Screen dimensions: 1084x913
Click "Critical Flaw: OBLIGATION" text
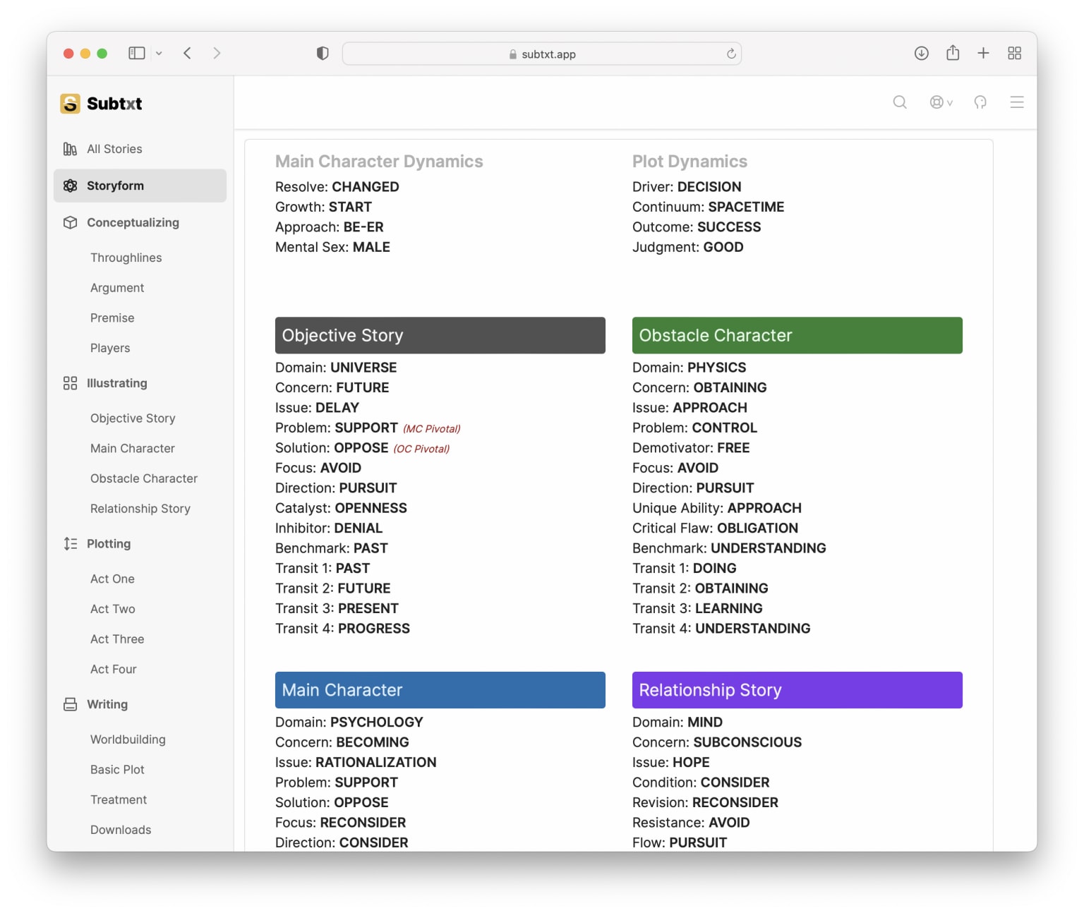point(715,528)
